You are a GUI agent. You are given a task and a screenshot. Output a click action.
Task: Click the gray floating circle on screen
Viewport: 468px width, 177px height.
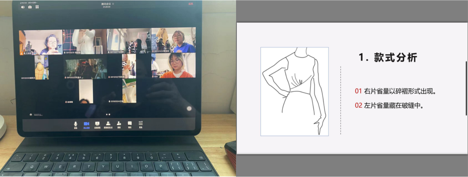click(189, 108)
